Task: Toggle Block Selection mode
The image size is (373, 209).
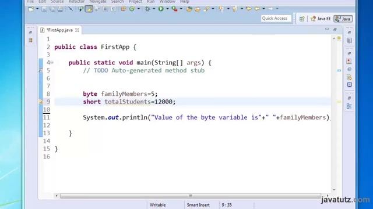Action: click(105, 9)
